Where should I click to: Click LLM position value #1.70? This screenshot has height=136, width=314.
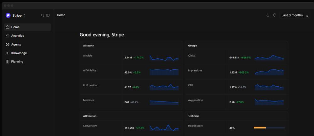128,87
